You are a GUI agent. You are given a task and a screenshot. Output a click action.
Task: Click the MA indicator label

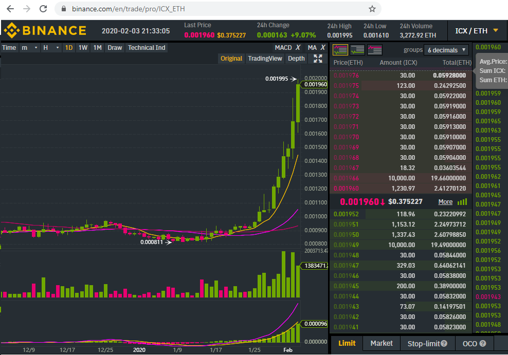coord(312,48)
